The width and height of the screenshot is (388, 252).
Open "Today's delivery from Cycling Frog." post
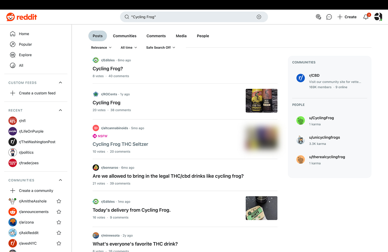pos(132,210)
